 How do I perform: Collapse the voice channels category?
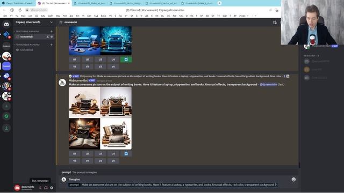click(27, 44)
